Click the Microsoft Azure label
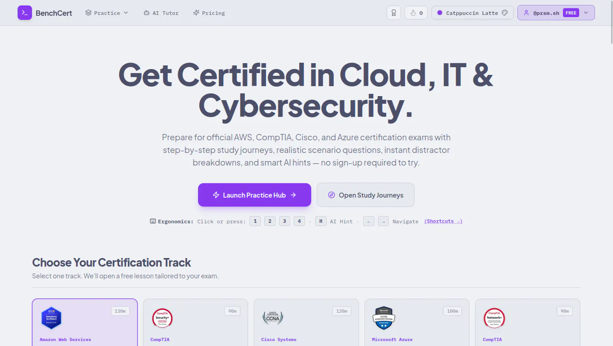Screen dimensions: 613x346 coord(392,339)
